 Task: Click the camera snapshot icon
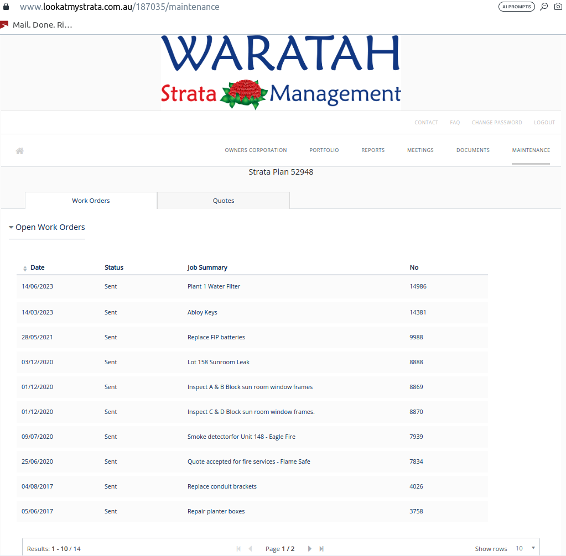(558, 7)
